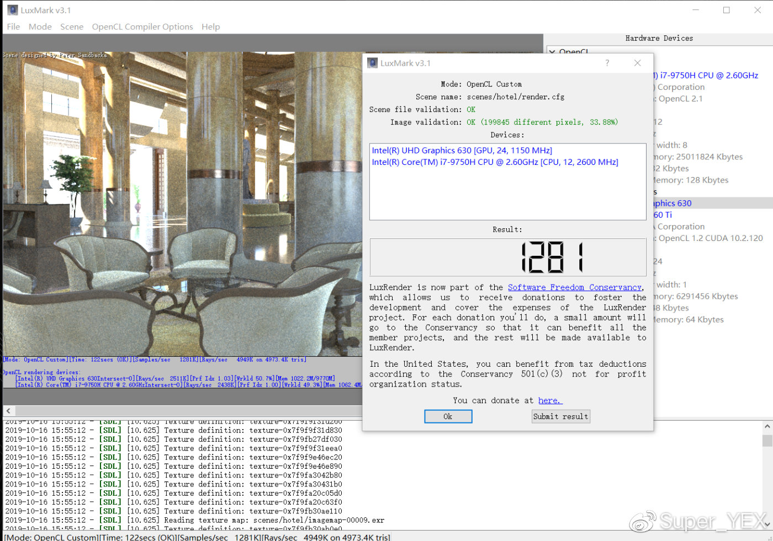This screenshot has width=773, height=541.
Task: Collapse the OpenCL tree in Hardware Devices
Action: click(x=552, y=52)
